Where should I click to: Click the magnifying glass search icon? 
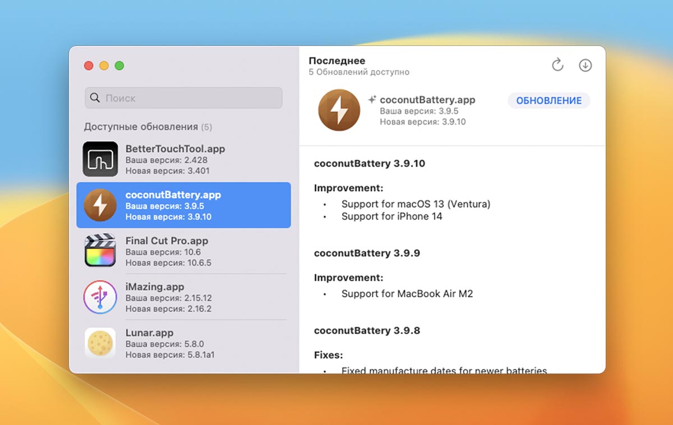pos(95,98)
